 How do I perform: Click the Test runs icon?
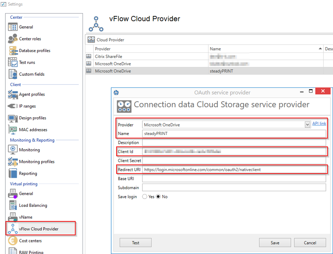click(x=13, y=62)
